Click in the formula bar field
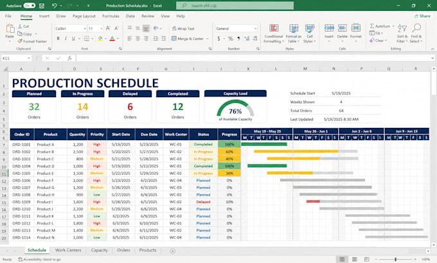437x263 pixels. (x=254, y=58)
